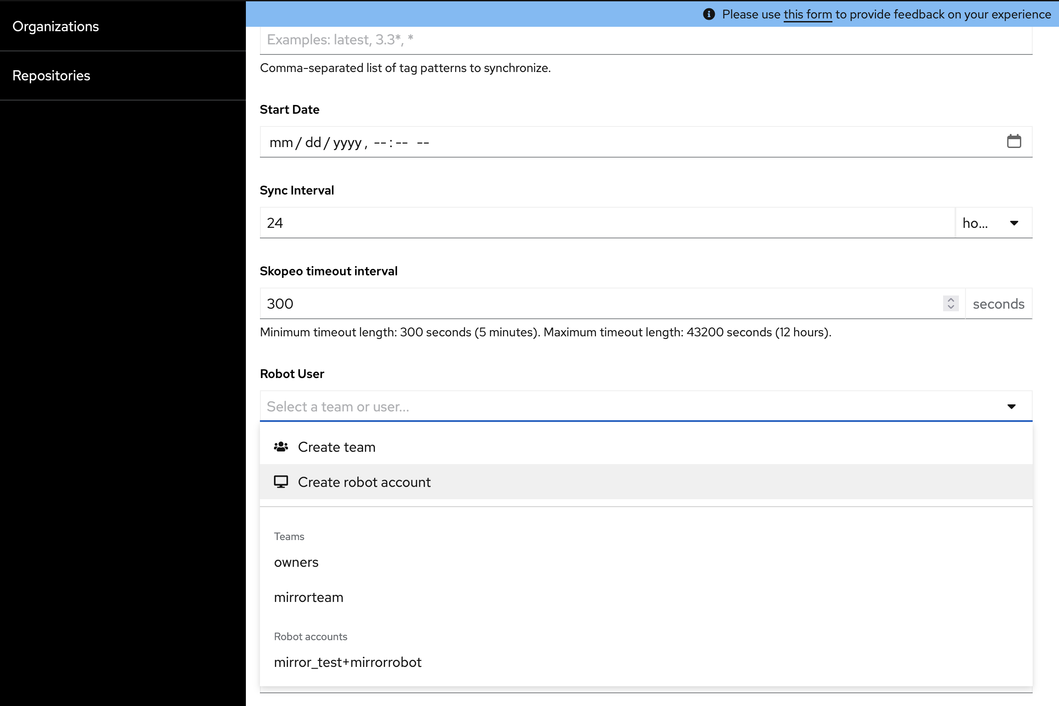
Task: Select mirror_test+mirrorrobot robot account
Action: (x=348, y=662)
